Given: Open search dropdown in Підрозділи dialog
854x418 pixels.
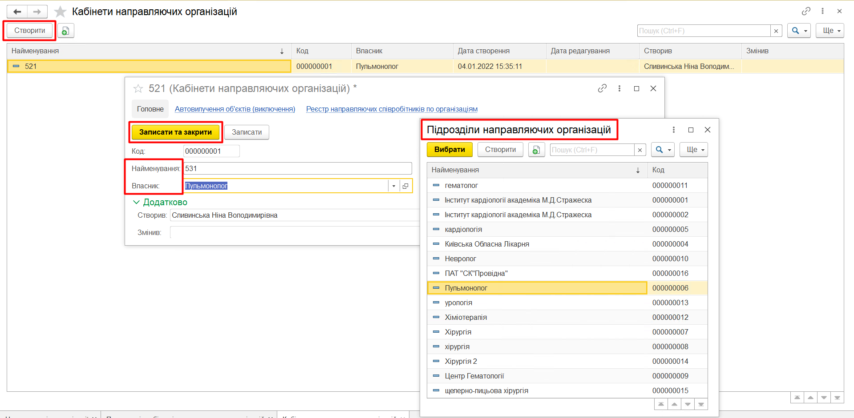Looking at the screenshot, I should click(x=662, y=150).
